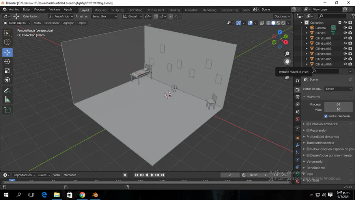This screenshot has height=200, width=355.
Task: Expand the Profundidad de campo panel
Action: click(304, 136)
